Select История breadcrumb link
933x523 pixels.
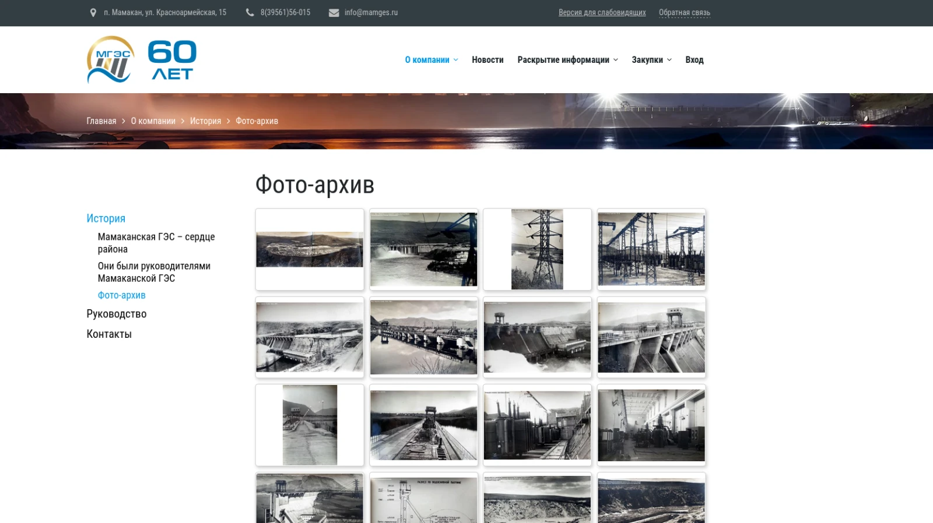(x=205, y=121)
